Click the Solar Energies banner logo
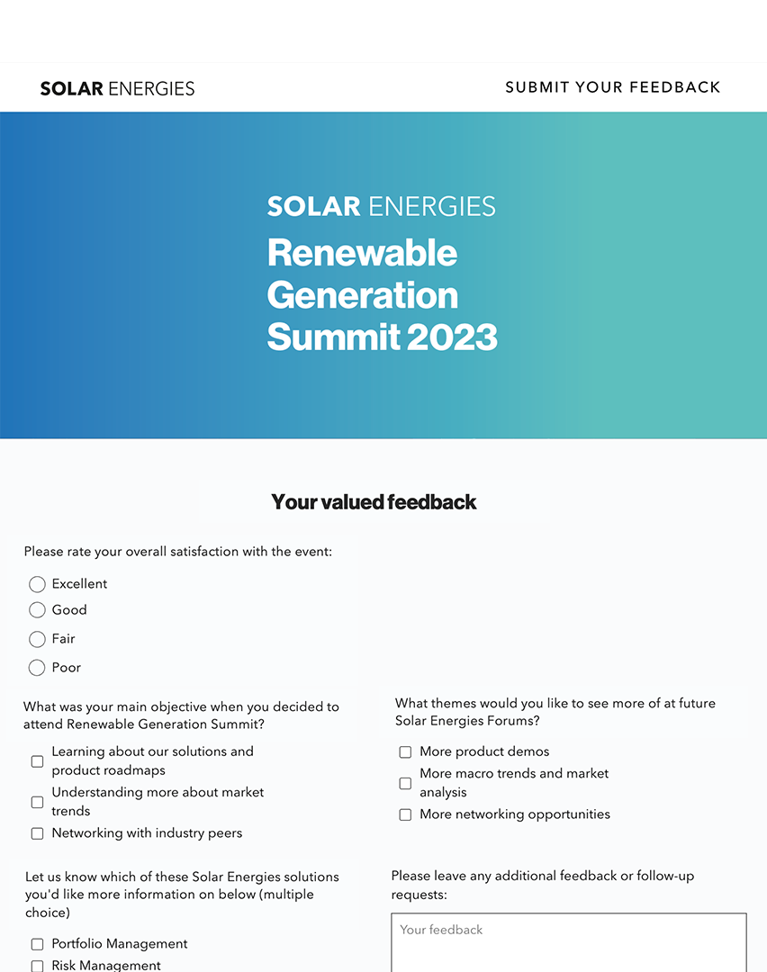The width and height of the screenshot is (767, 972). coord(381,206)
